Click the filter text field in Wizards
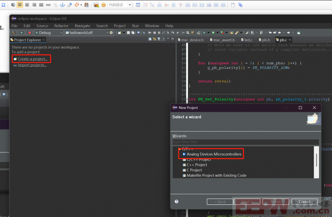 246,142
